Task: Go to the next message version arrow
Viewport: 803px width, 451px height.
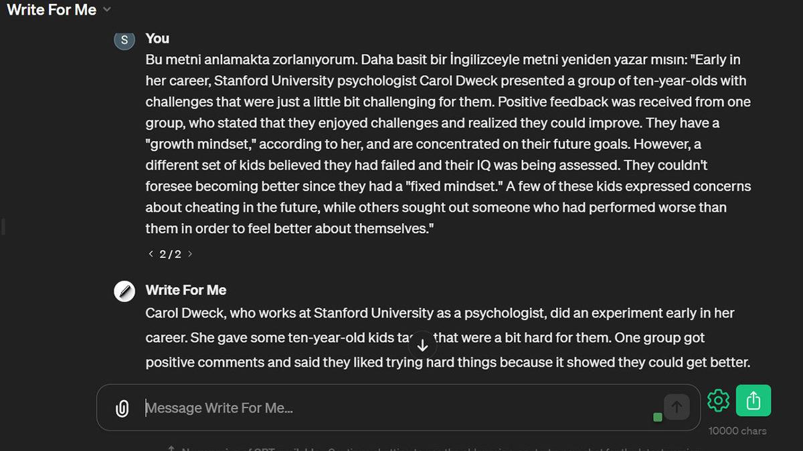Action: 190,254
